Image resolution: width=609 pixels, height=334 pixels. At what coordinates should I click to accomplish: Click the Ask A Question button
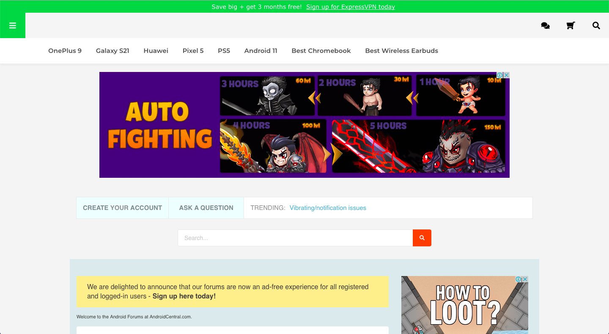206,208
